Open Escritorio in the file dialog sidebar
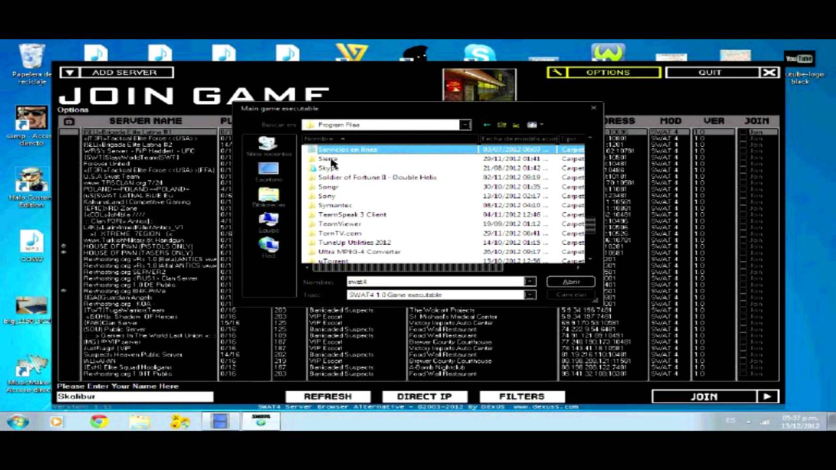The height and width of the screenshot is (470, 836). click(x=268, y=172)
